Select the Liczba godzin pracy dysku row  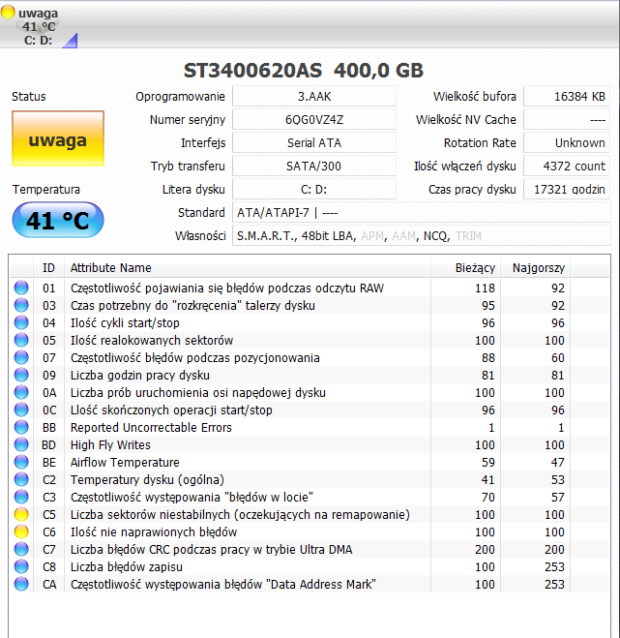(310, 375)
